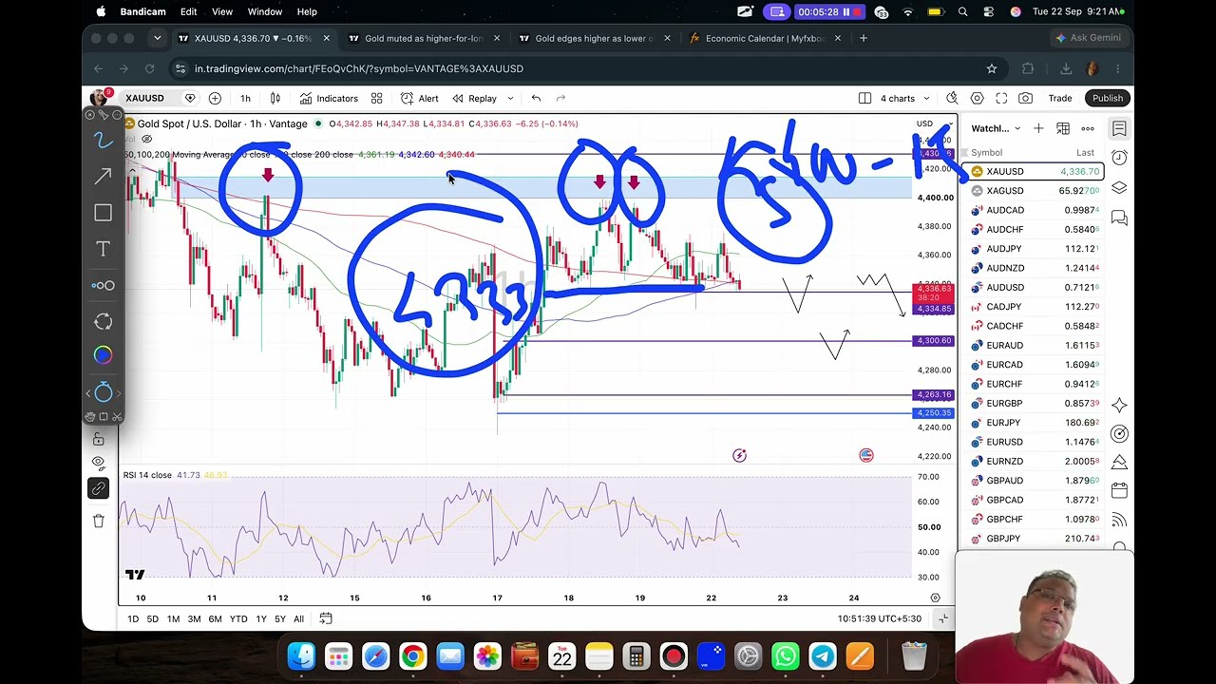Bookmark this page star icon
The height and width of the screenshot is (684, 1216).
992,68
